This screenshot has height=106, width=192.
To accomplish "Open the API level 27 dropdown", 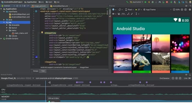I will point(139,10).
